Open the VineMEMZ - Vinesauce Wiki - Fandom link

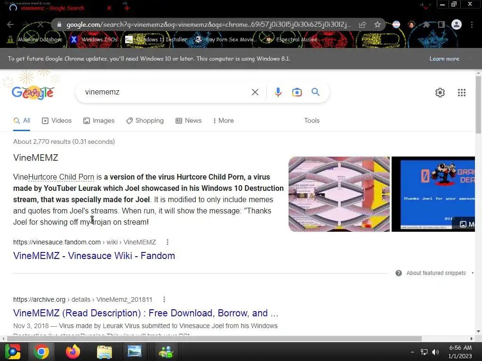coord(94,256)
